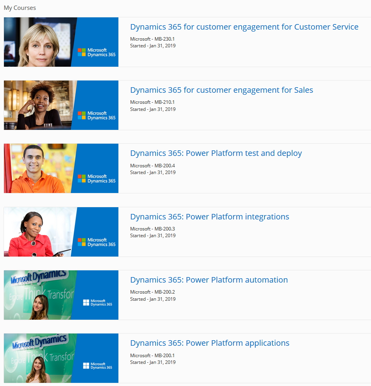Select the text Microsoft - MB-200.3

pyautogui.click(x=153, y=229)
